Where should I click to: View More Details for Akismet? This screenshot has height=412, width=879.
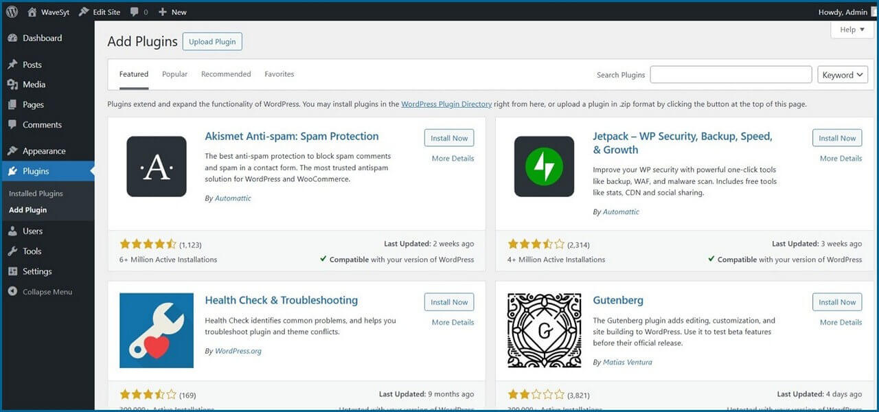click(x=453, y=158)
